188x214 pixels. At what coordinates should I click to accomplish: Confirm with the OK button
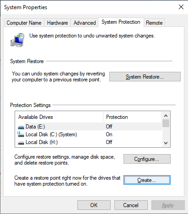click(94, 205)
